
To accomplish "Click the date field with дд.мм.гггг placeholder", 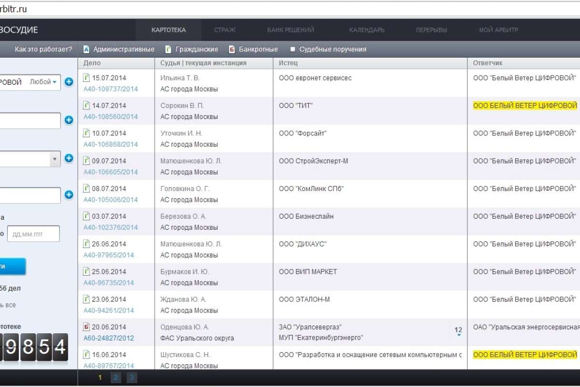I will tap(33, 234).
